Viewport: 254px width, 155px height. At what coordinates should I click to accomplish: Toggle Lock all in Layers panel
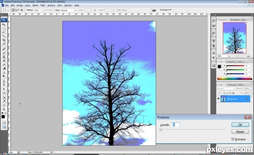click(x=233, y=93)
